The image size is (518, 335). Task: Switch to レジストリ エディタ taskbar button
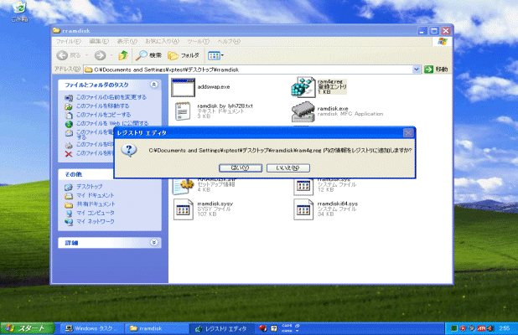tap(221, 328)
